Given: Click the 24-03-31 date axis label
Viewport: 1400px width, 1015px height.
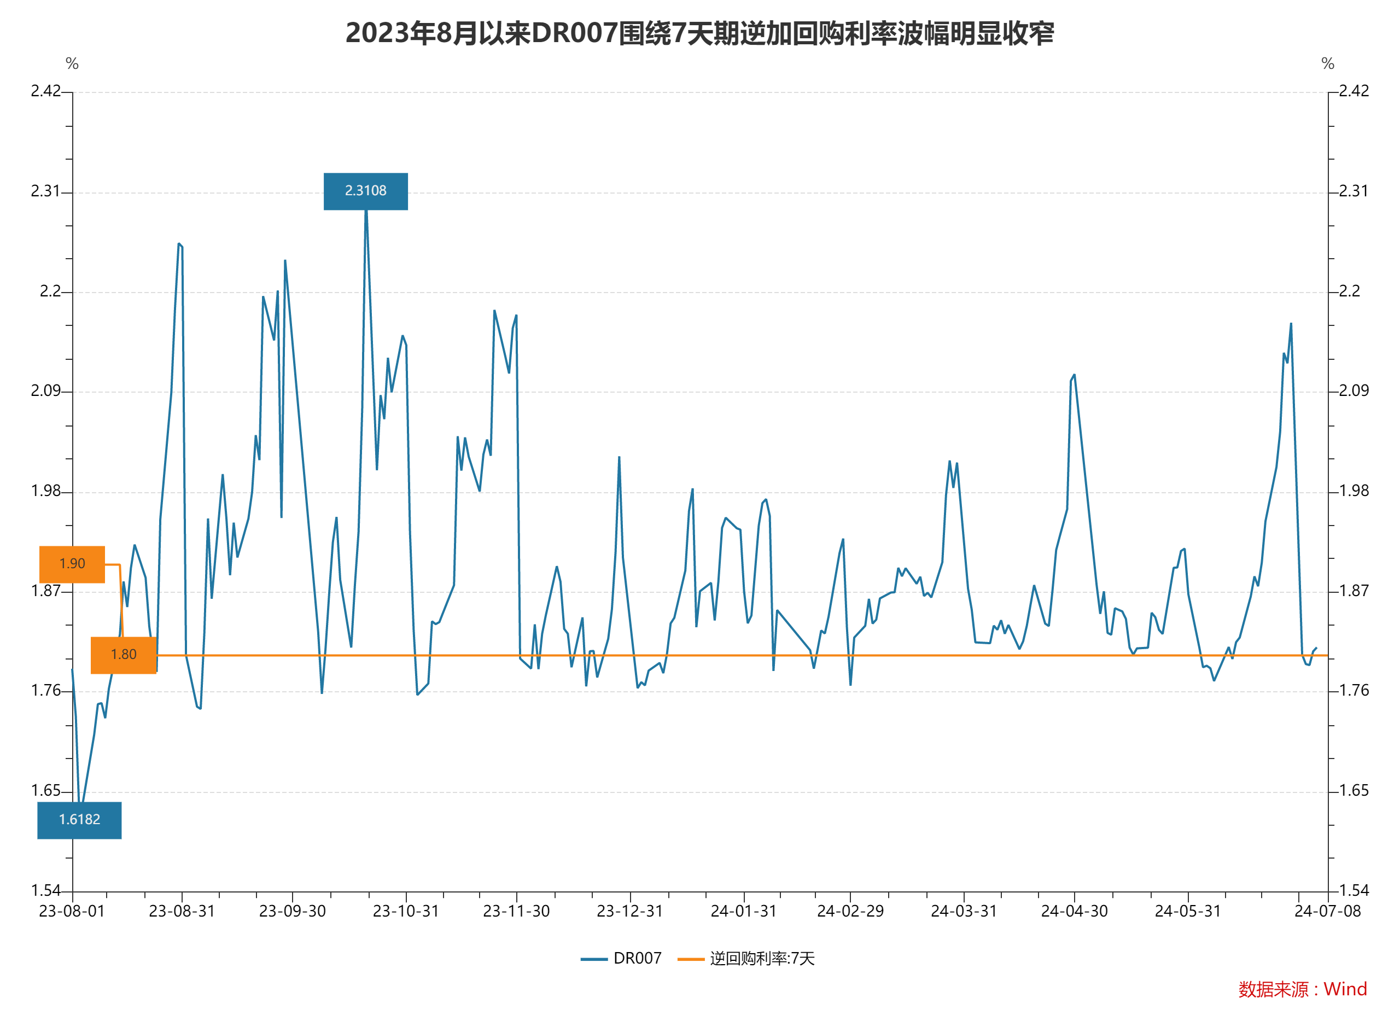Looking at the screenshot, I should click(964, 911).
